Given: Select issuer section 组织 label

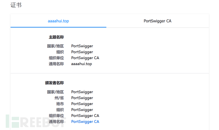Looking at the screenshot, I should point(60,110).
